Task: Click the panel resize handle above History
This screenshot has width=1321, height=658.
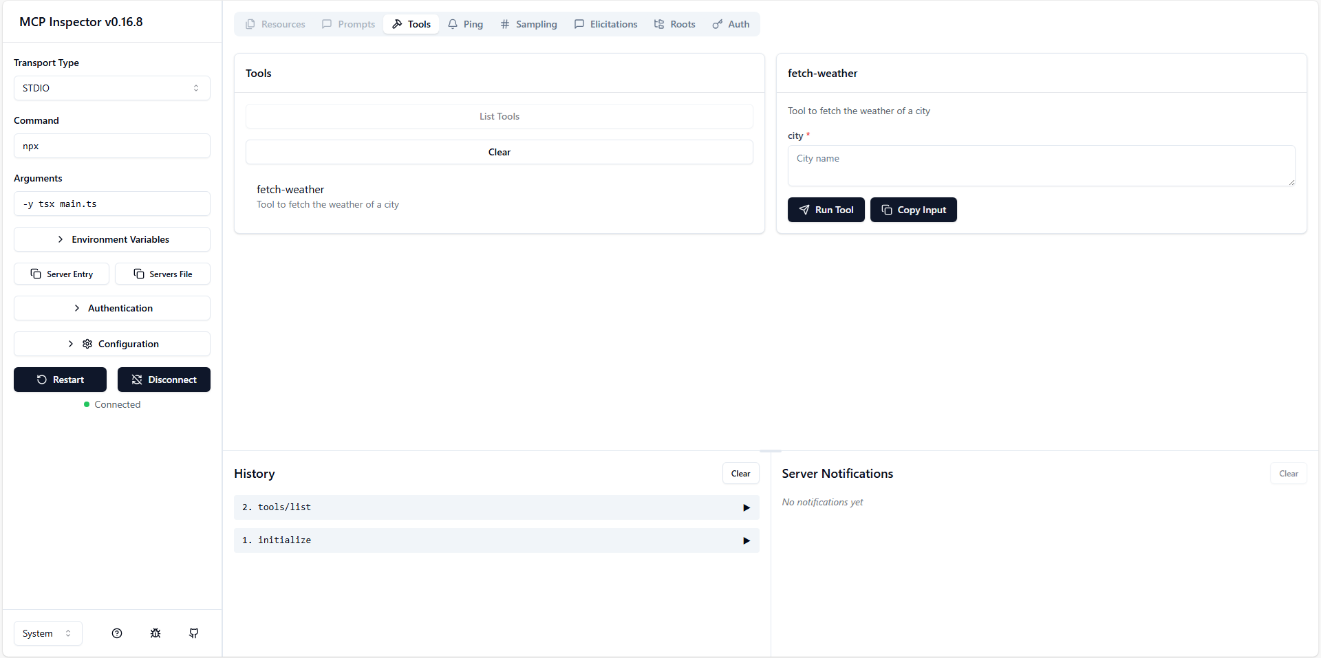Action: (x=771, y=451)
